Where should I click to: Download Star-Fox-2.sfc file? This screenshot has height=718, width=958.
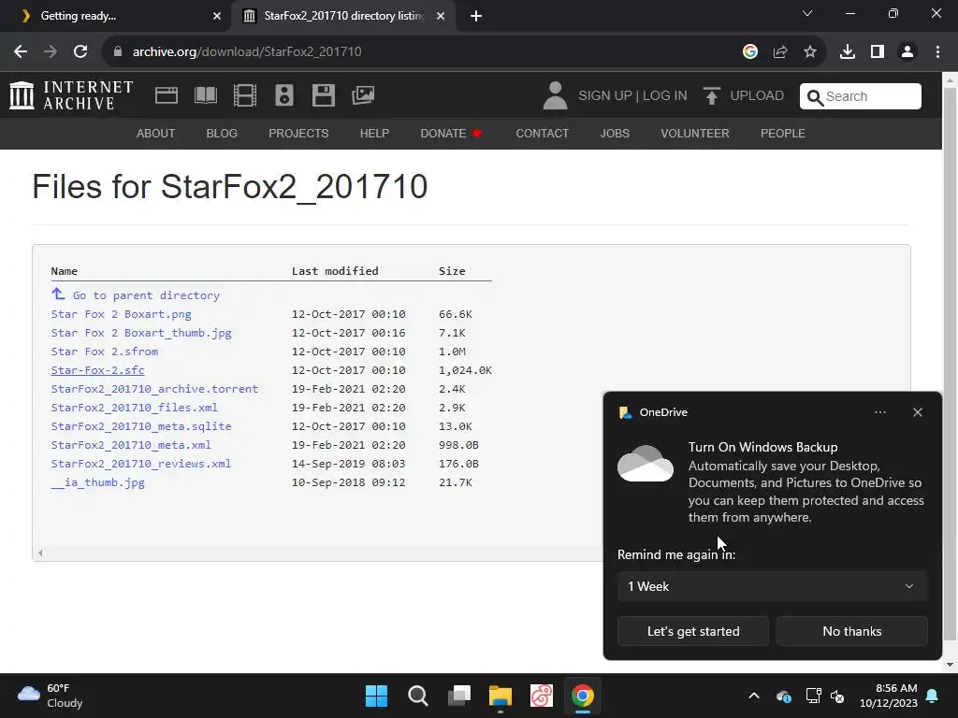pos(97,370)
